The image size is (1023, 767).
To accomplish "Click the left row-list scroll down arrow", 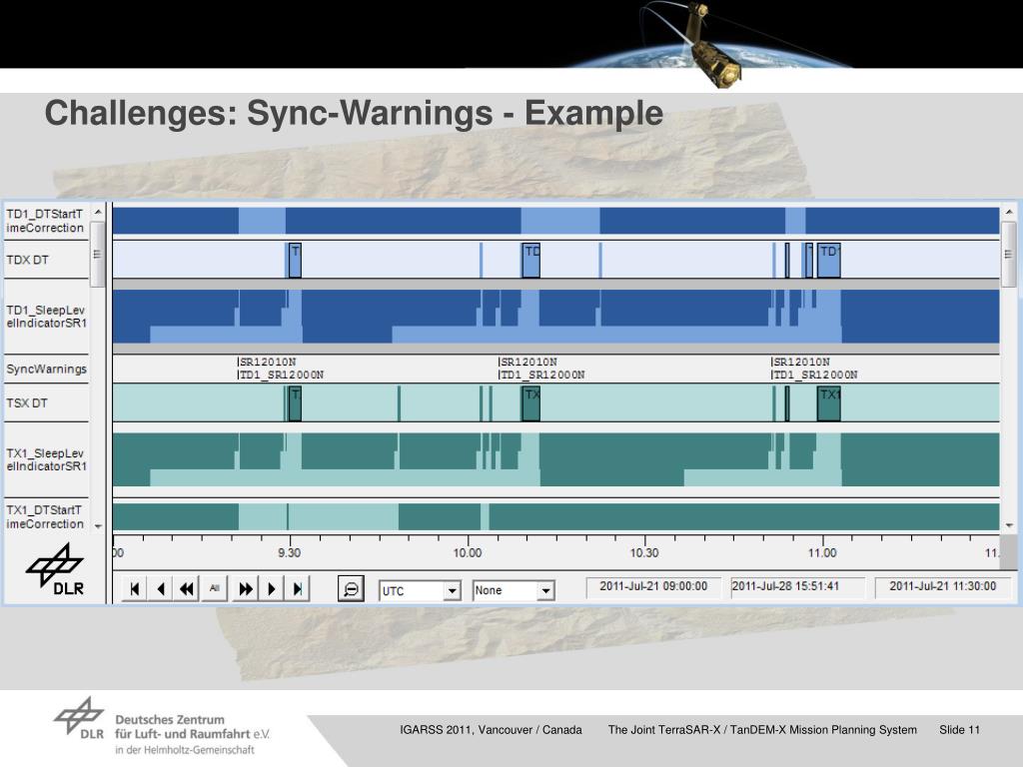I will [98, 525].
